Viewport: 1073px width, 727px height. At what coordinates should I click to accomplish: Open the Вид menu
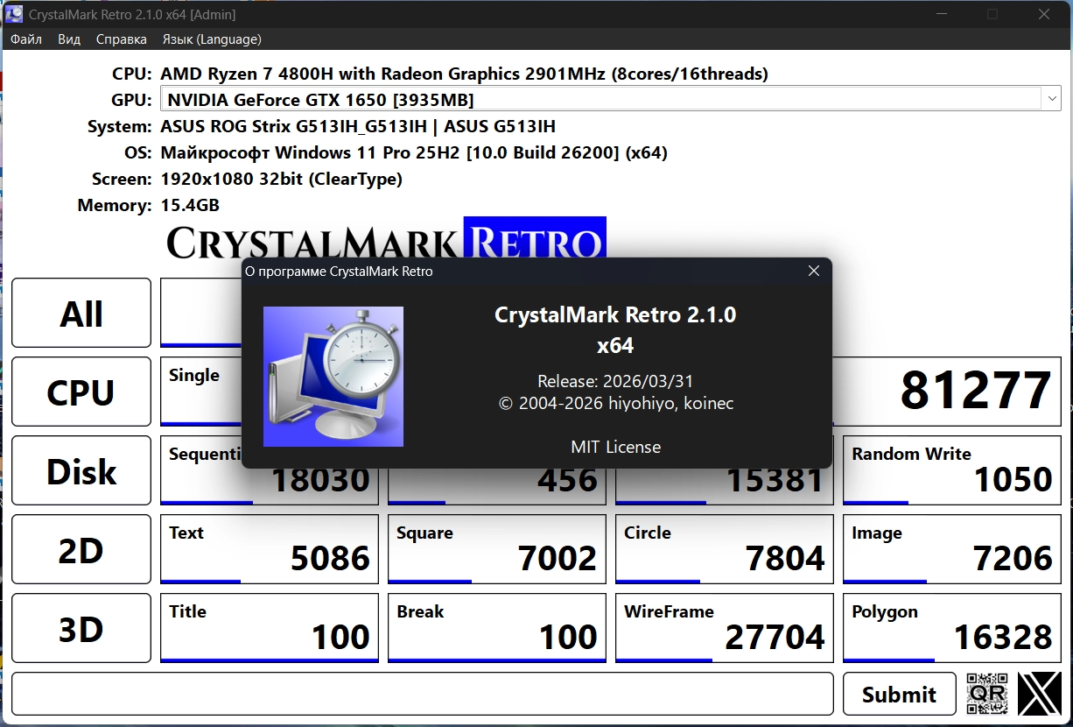pos(69,39)
